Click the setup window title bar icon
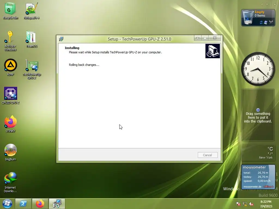This screenshot has width=279, height=209. coord(61,39)
